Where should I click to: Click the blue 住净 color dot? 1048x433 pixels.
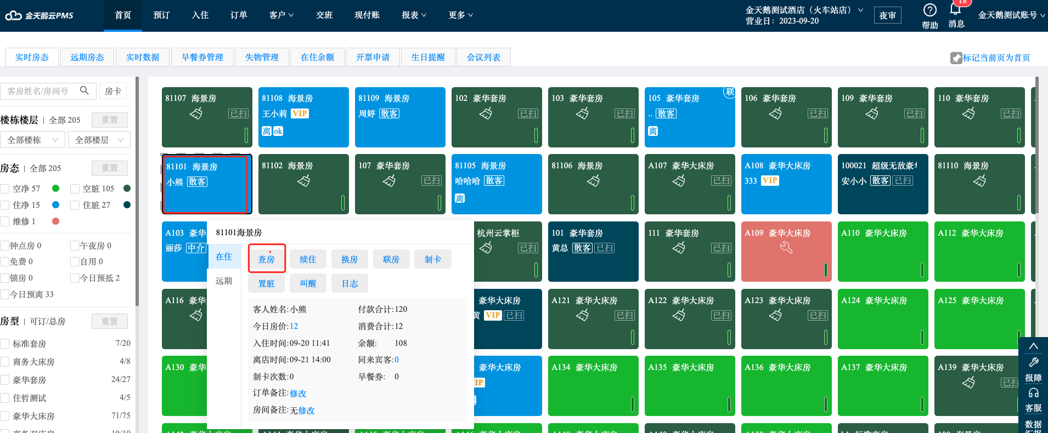(x=55, y=205)
